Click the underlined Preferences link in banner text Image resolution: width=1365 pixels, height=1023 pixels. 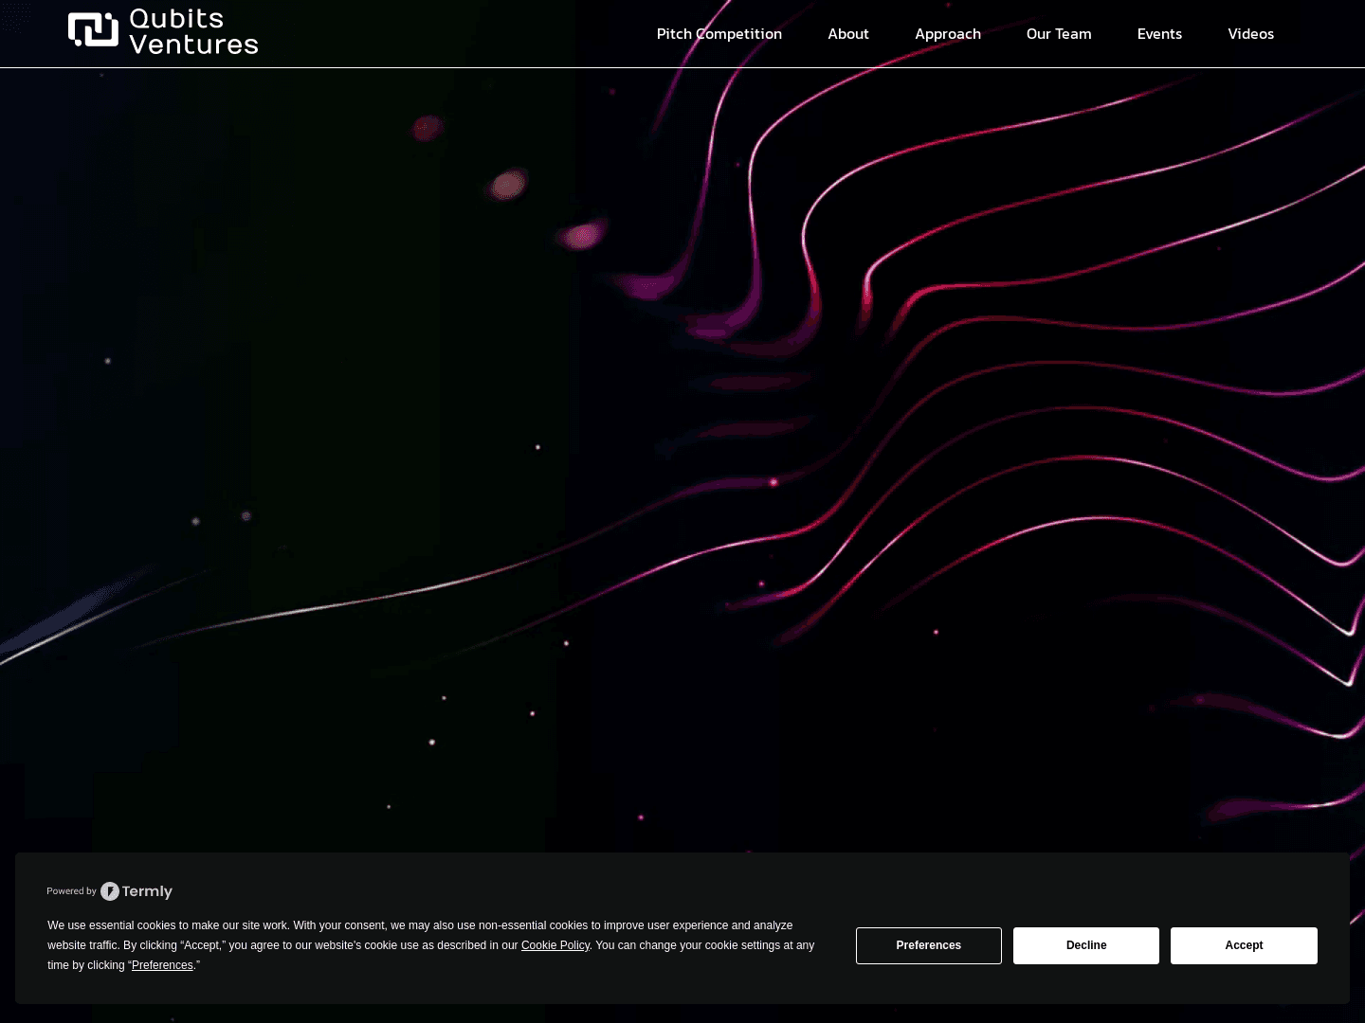[162, 965]
